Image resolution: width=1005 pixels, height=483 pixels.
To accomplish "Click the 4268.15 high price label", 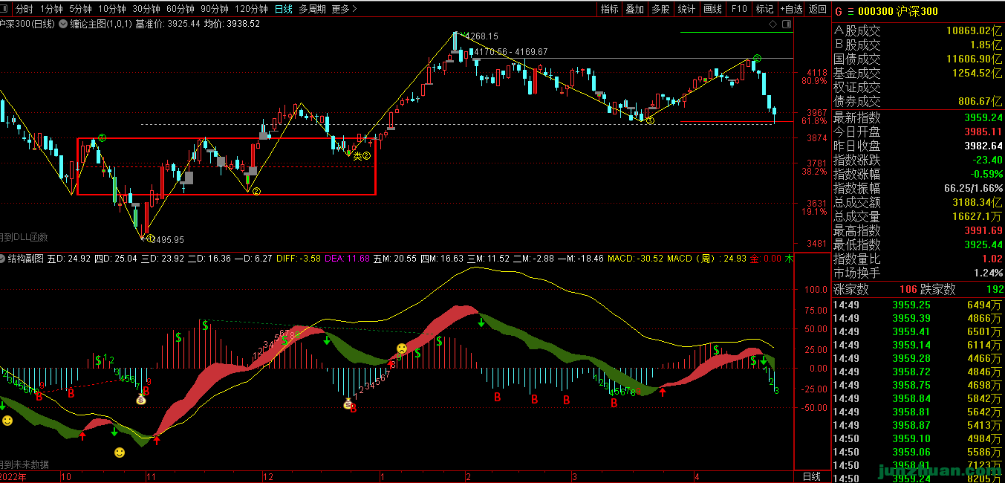I will (x=482, y=36).
